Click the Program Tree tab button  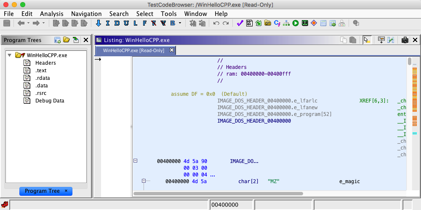click(x=42, y=191)
